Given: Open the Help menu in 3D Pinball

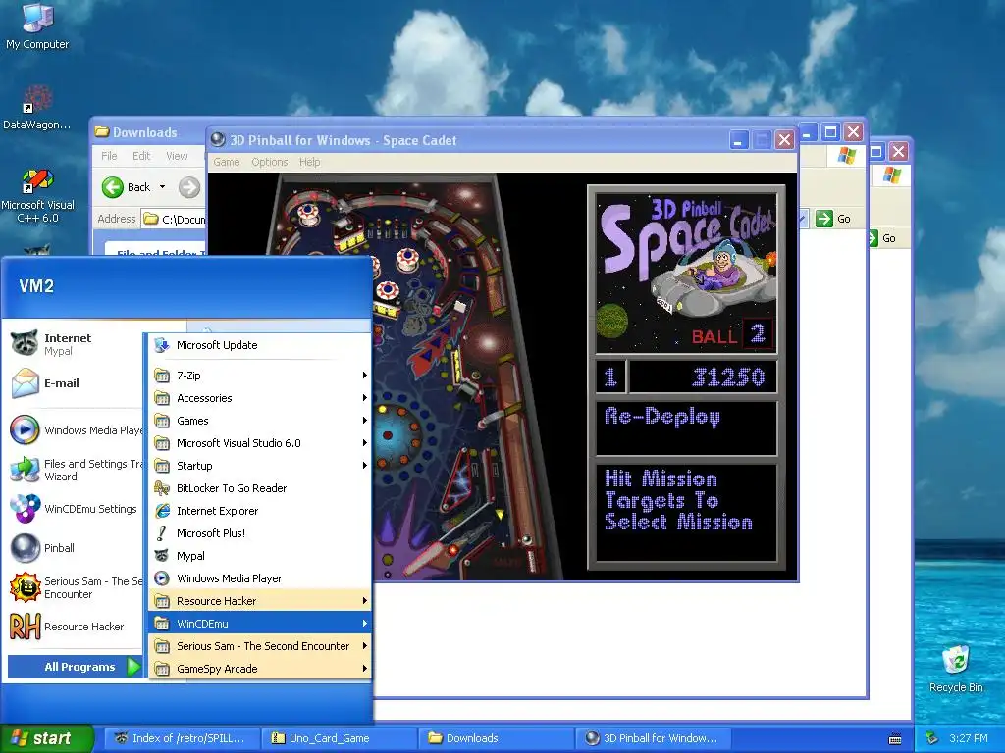Looking at the screenshot, I should (x=309, y=162).
